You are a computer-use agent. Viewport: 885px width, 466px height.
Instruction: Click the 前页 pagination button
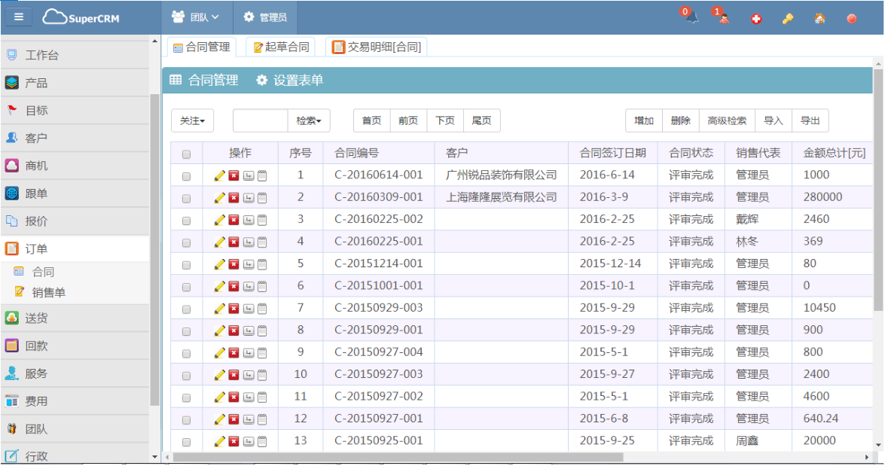[x=409, y=120]
